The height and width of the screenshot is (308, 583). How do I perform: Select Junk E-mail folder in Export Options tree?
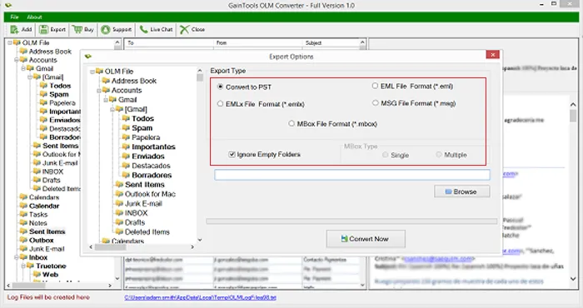pos(143,204)
